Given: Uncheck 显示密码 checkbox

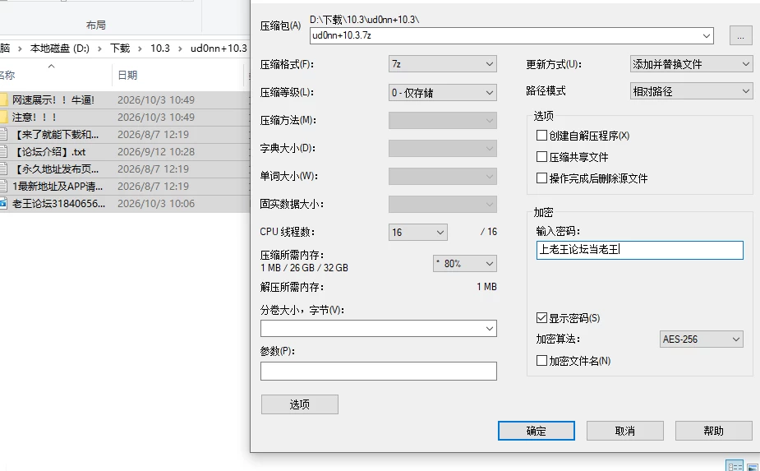Looking at the screenshot, I should tap(542, 318).
